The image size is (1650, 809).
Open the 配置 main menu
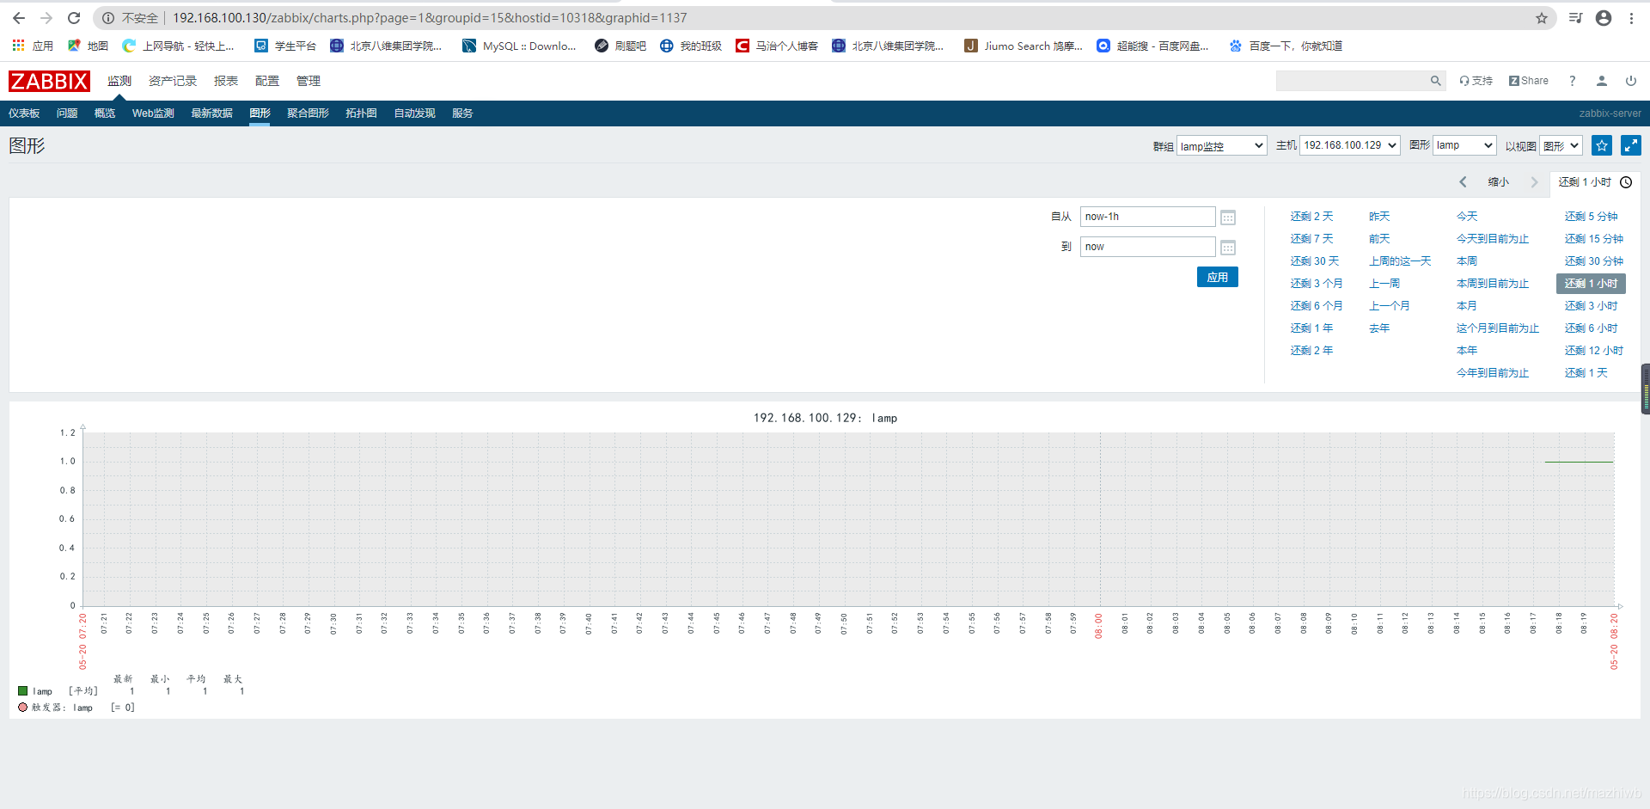click(x=267, y=81)
